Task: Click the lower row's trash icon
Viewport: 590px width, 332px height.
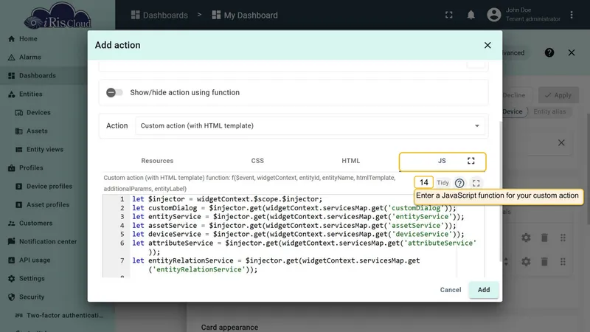Action: 544,262
